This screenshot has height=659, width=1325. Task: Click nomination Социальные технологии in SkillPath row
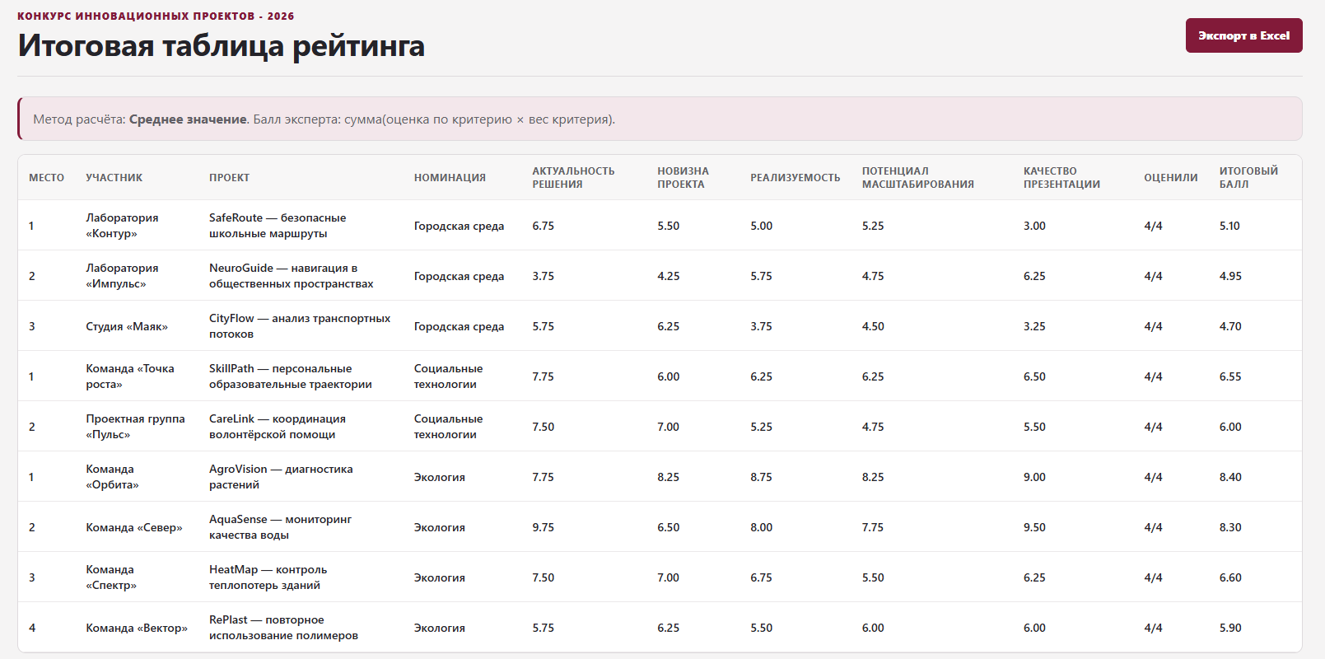(x=448, y=376)
